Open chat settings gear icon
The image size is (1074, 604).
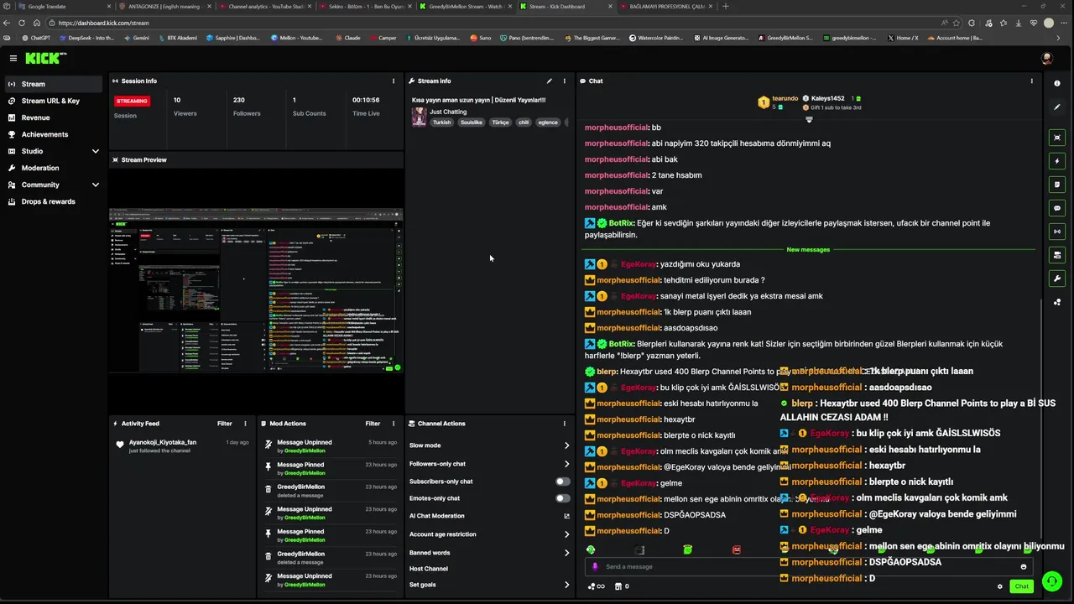999,586
